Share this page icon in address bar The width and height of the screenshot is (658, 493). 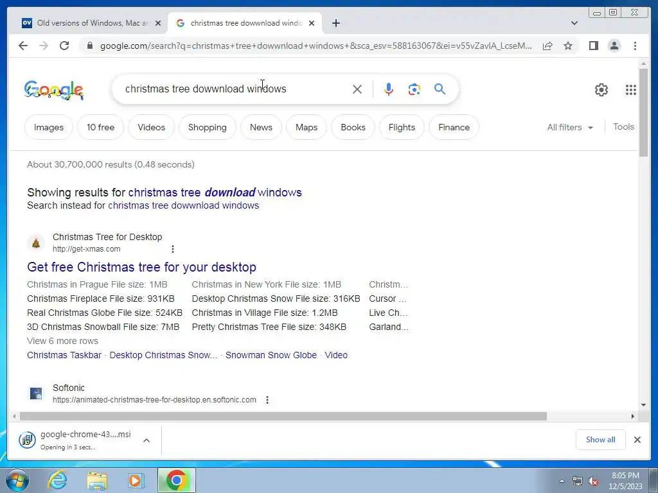tap(547, 46)
